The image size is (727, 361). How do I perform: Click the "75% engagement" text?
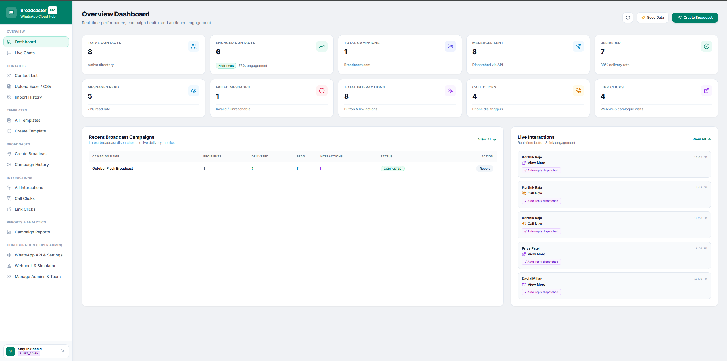tap(253, 66)
